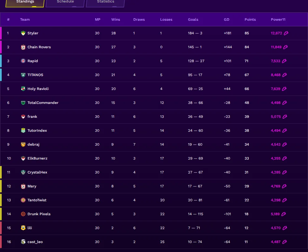Screen dimensions: 308x252
Task: Click the cast_leo team crest icon
Action: (x=23, y=242)
